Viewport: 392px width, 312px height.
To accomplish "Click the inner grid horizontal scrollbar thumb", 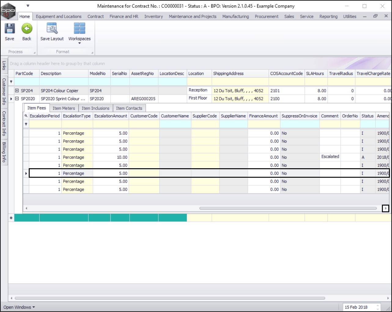I will [287, 208].
